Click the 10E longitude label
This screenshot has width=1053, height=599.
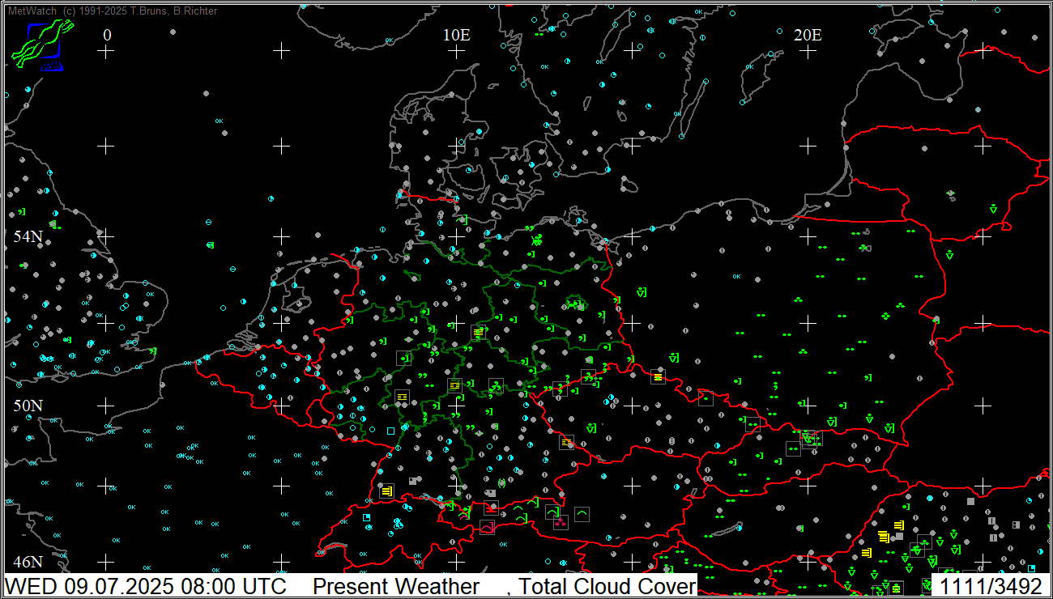(x=457, y=35)
